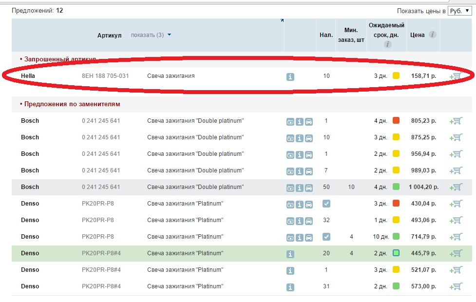
Task: Click availability checkmark in Denso 430,04 р. row
Action: coord(326,204)
